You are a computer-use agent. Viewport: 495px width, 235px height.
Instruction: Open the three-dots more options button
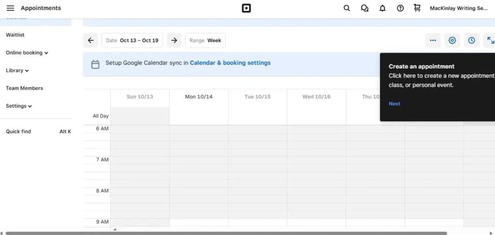[433, 41]
